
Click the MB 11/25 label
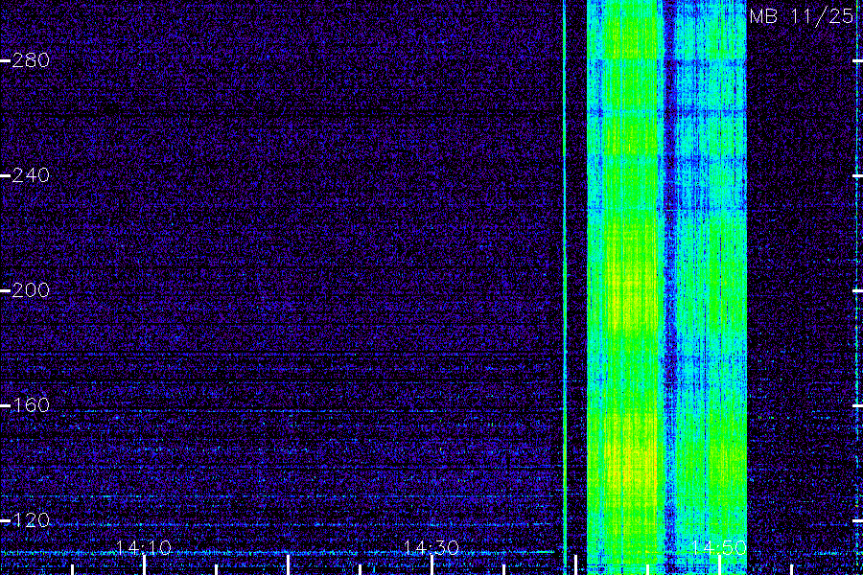pyautogui.click(x=802, y=16)
